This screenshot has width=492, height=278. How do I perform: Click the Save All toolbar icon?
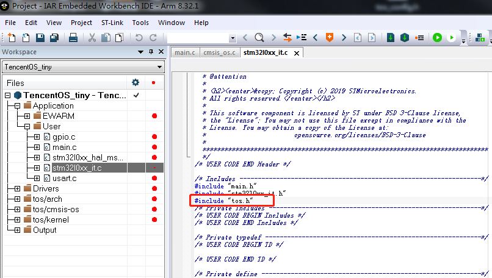pos(54,38)
